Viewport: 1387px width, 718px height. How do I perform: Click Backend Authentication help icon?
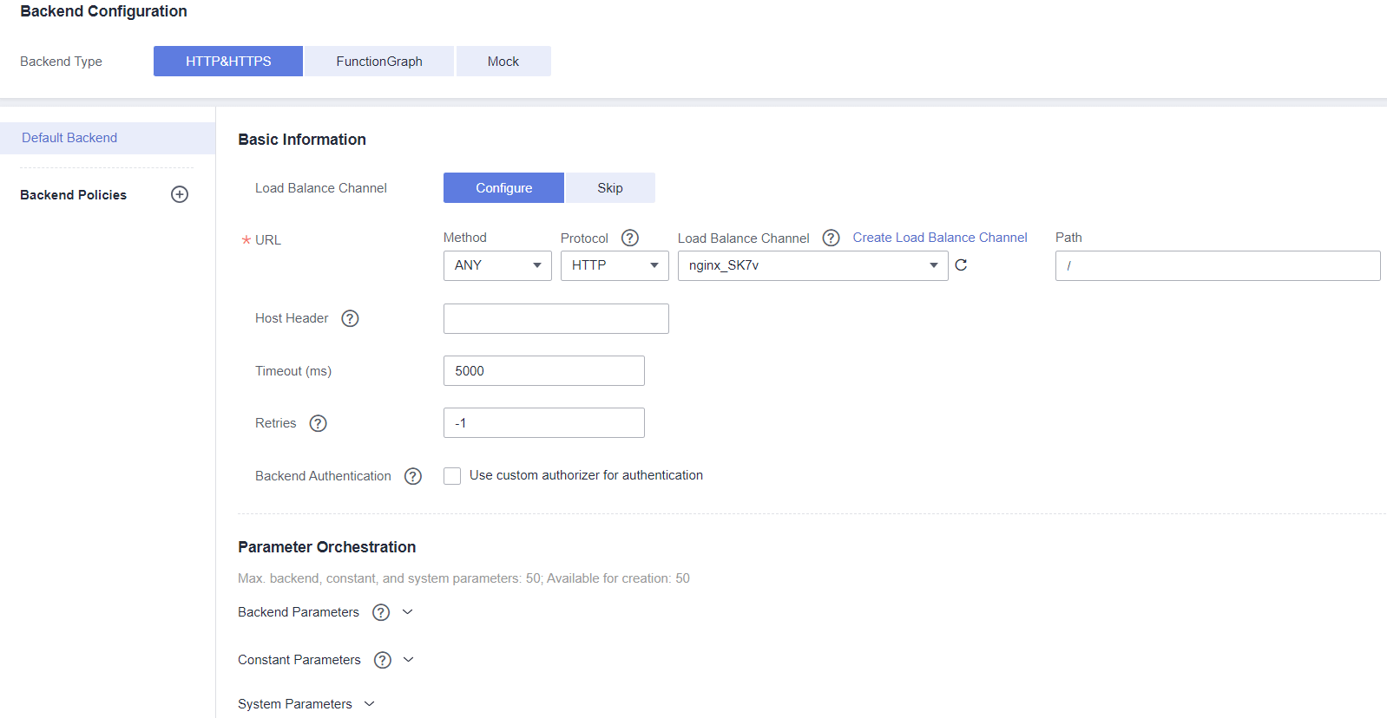point(413,476)
